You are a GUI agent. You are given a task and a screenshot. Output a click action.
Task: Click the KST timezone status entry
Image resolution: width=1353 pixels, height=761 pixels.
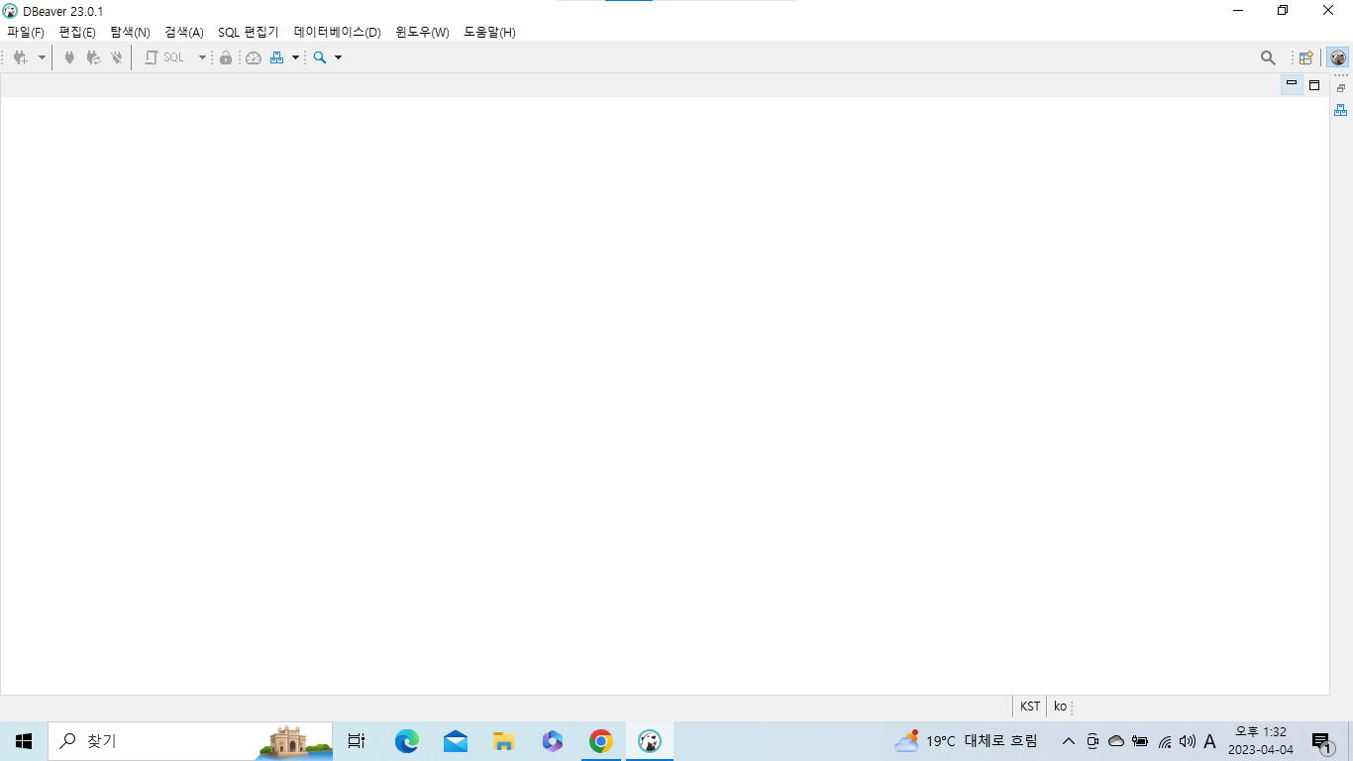1030,707
